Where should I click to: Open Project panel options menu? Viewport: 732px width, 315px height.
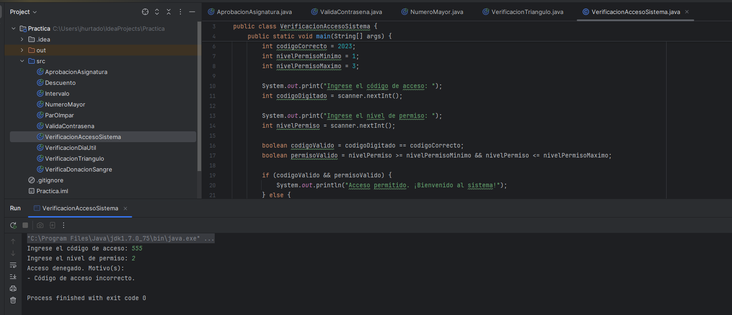tap(180, 12)
